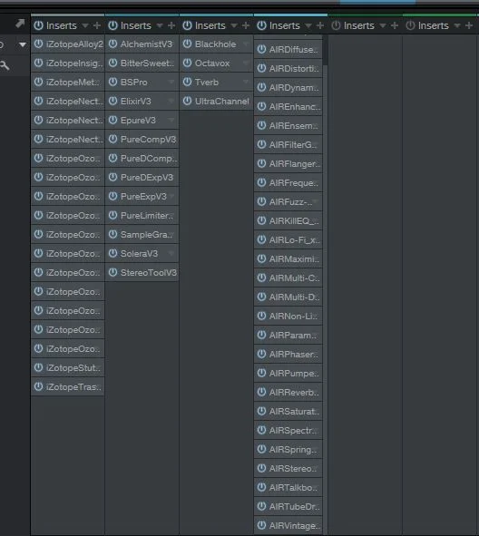Toggle iZotopeInsig power button

39,63
